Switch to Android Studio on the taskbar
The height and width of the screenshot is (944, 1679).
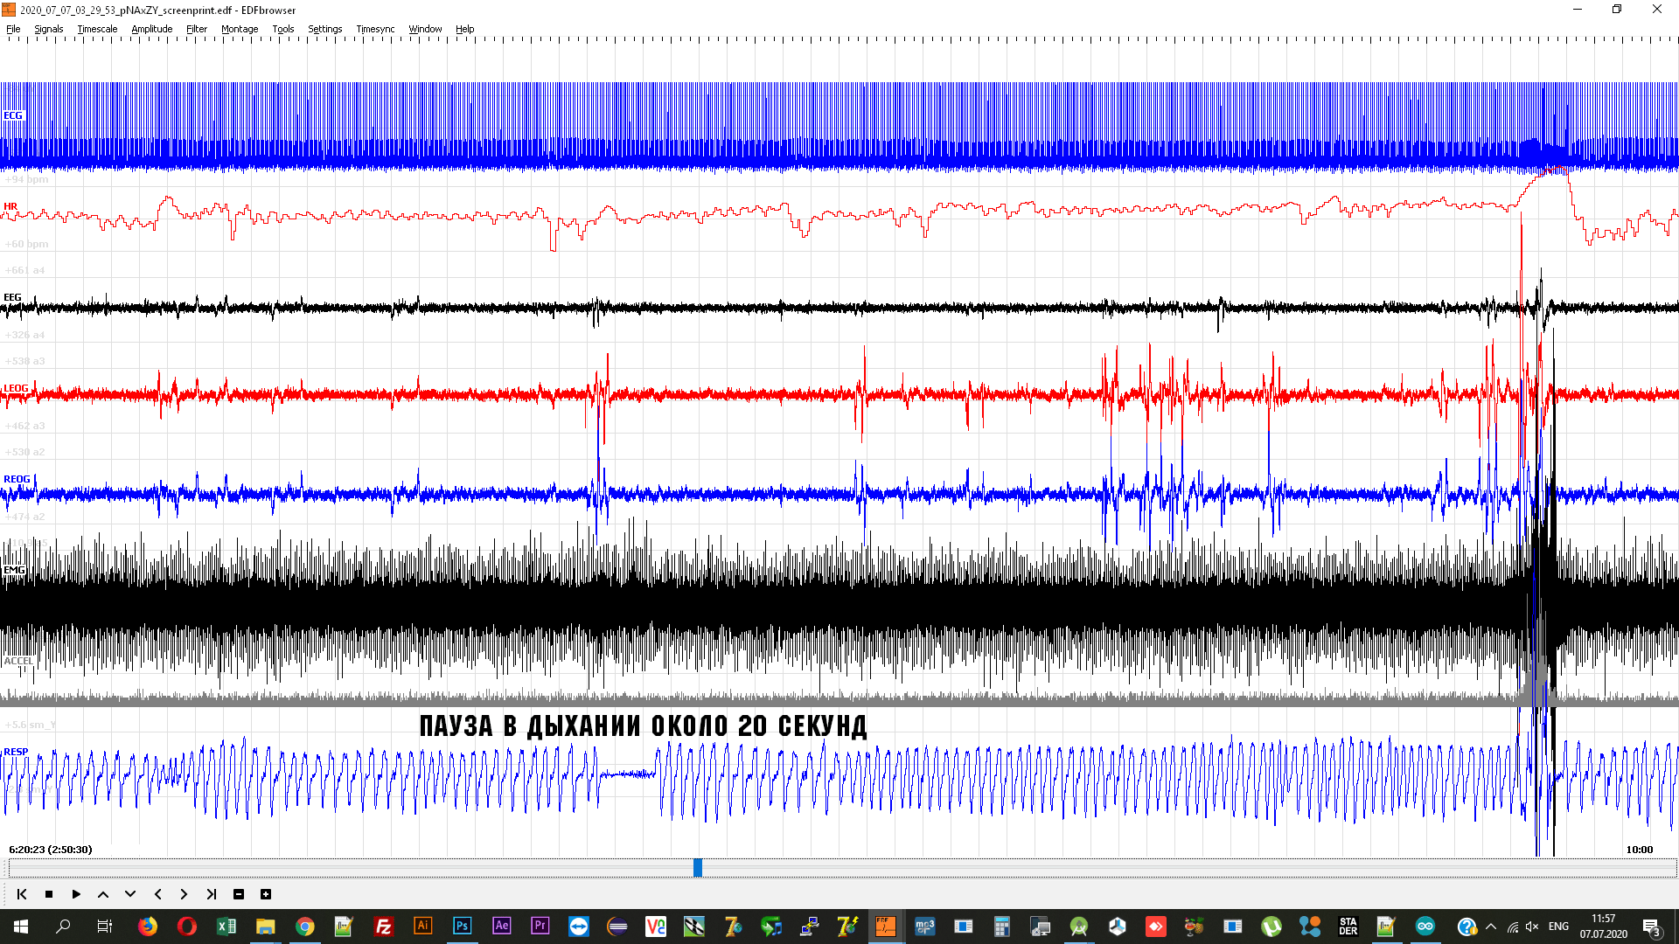coord(1079,927)
